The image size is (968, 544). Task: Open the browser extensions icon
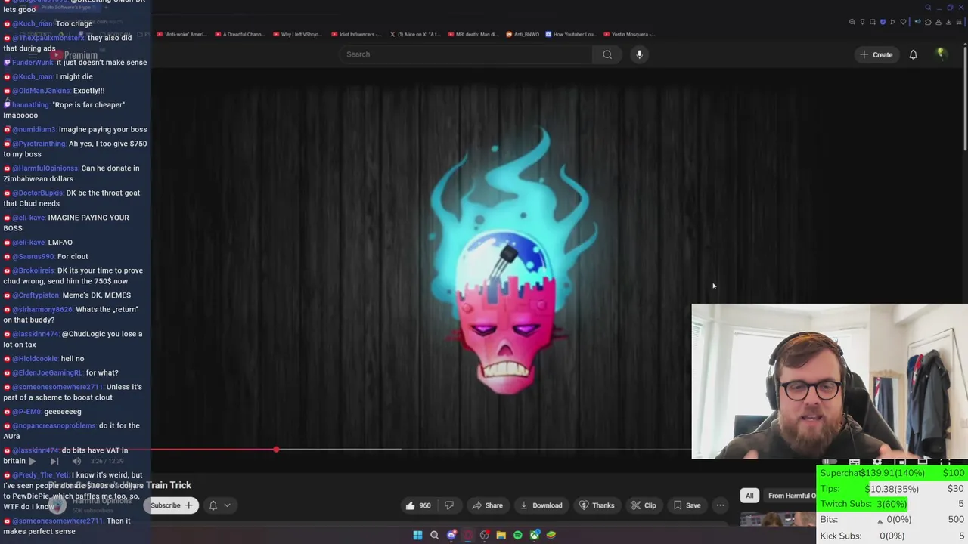(x=928, y=22)
